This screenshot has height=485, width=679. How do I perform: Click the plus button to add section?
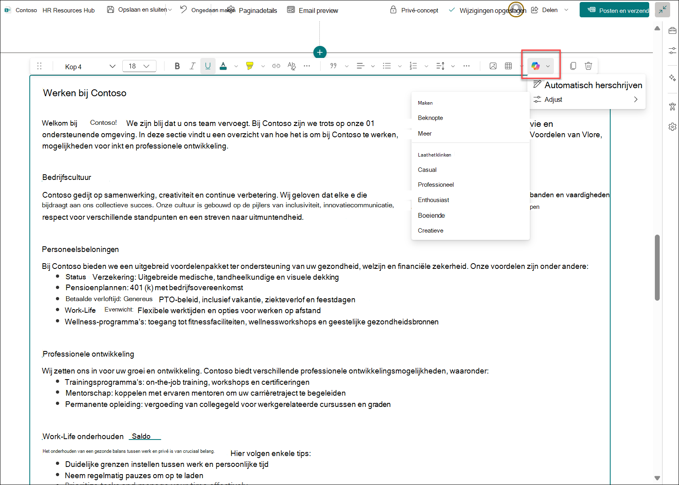click(320, 52)
